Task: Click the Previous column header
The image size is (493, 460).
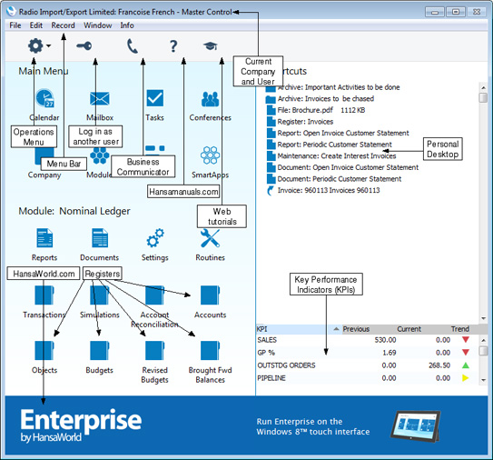Action: [x=356, y=329]
